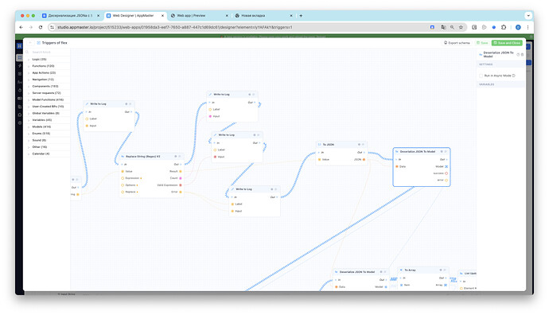Image resolution: width=549 pixels, height=315 pixels.
Task: Open the browser extensions puzzle icon
Action: click(x=504, y=27)
